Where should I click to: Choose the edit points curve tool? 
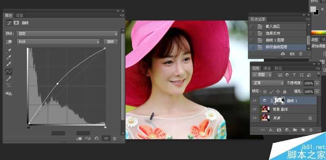[x=9, y=72]
